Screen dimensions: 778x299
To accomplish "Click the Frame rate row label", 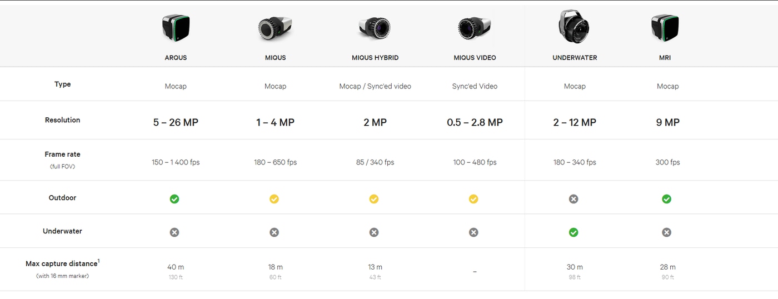I will click(63, 155).
